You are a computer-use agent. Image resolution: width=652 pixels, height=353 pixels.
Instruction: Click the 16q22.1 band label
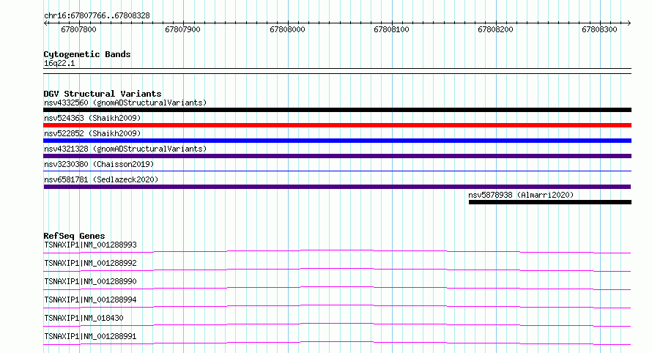(x=59, y=63)
